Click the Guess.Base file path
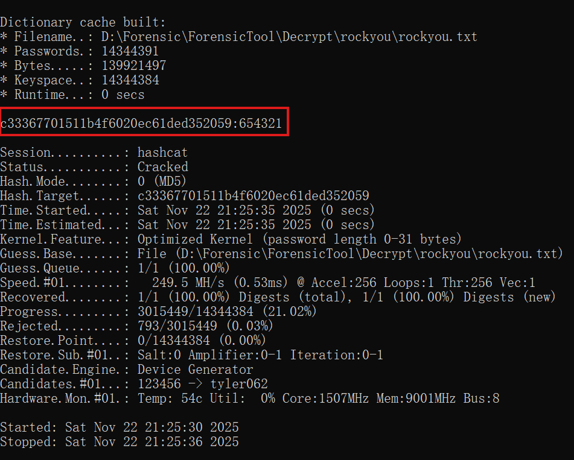The width and height of the screenshot is (574, 460). [350, 254]
